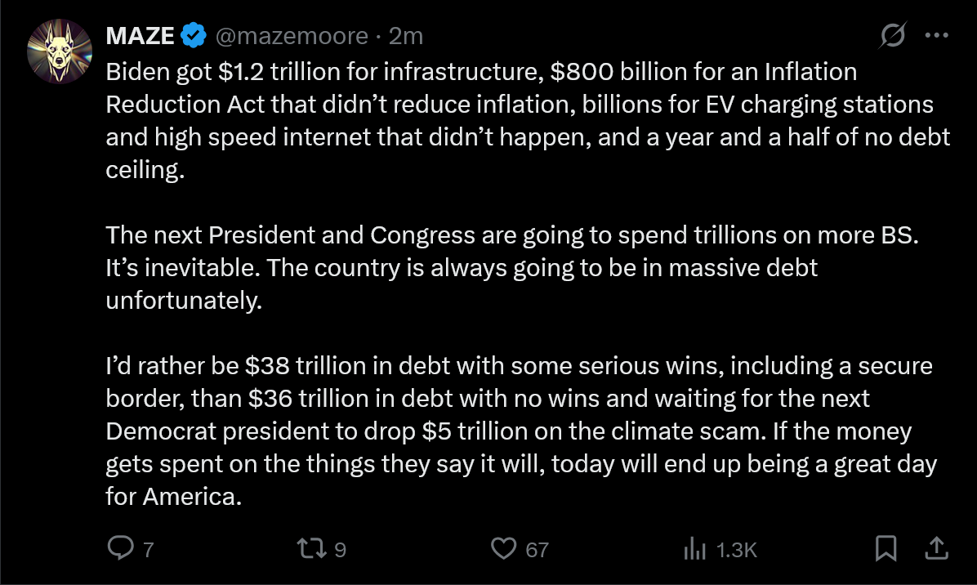This screenshot has width=977, height=585.
Task: Click the repost count 9
Action: point(340,550)
